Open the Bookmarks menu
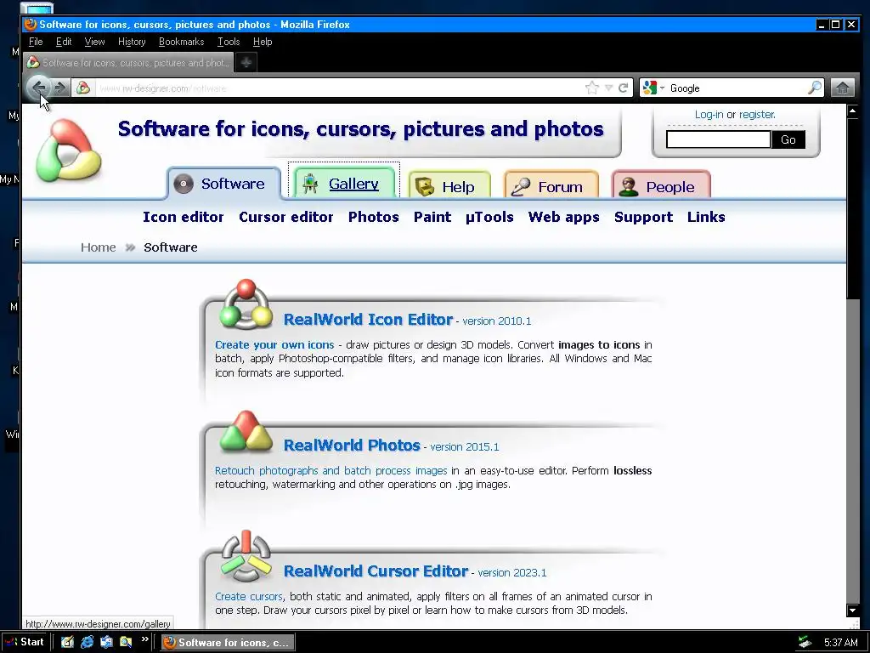 (x=182, y=42)
